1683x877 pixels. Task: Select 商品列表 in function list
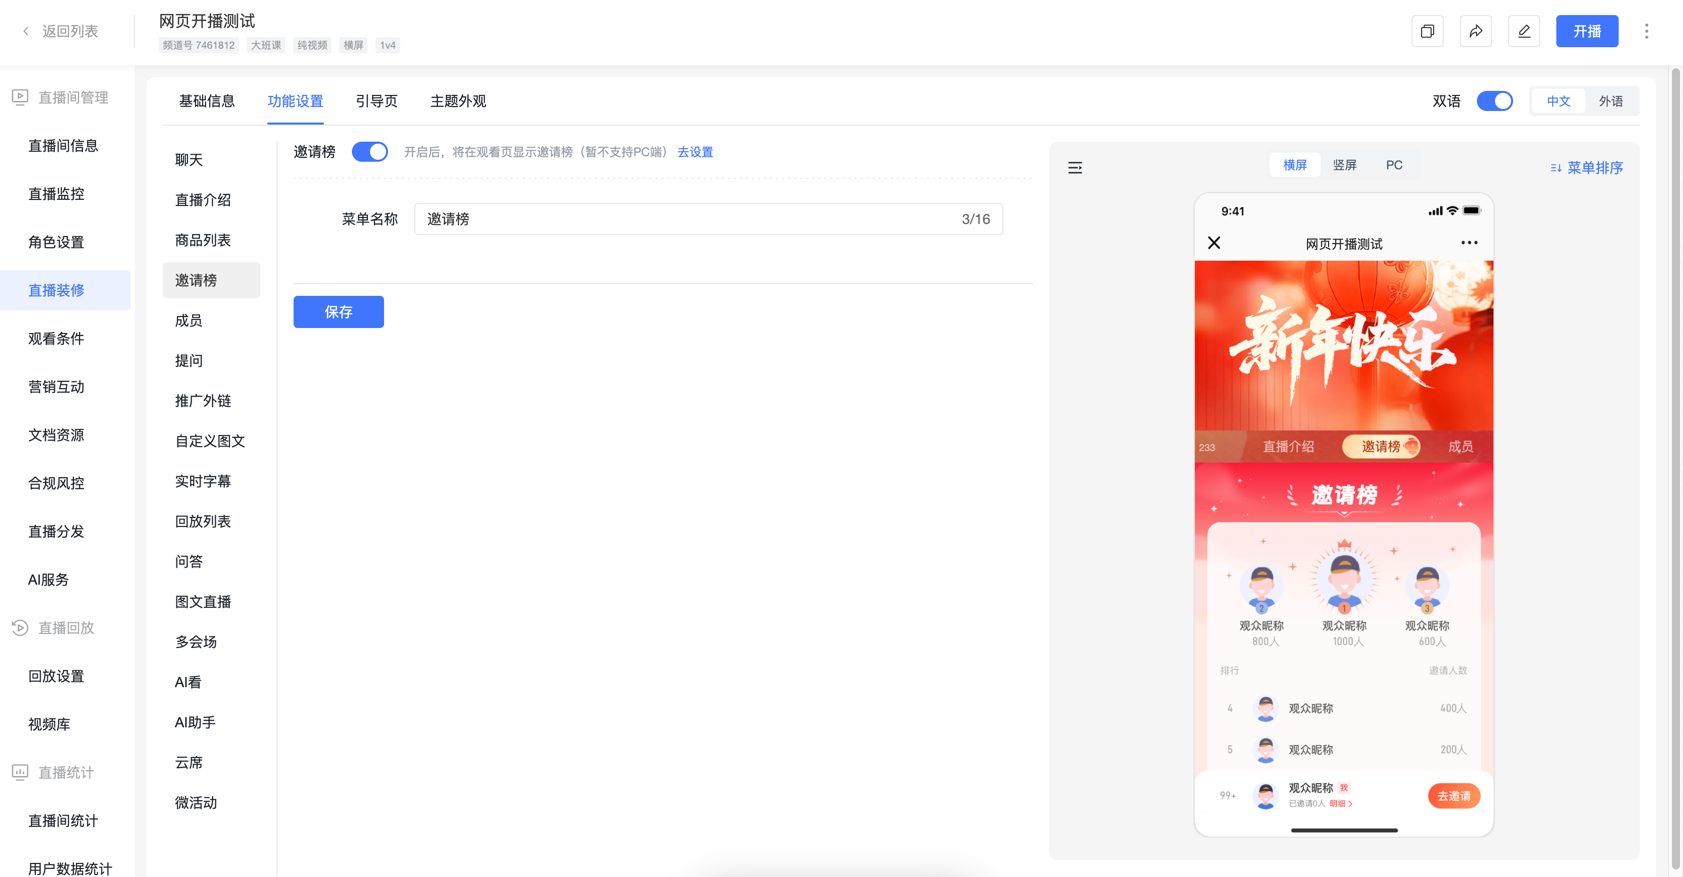pyautogui.click(x=203, y=240)
